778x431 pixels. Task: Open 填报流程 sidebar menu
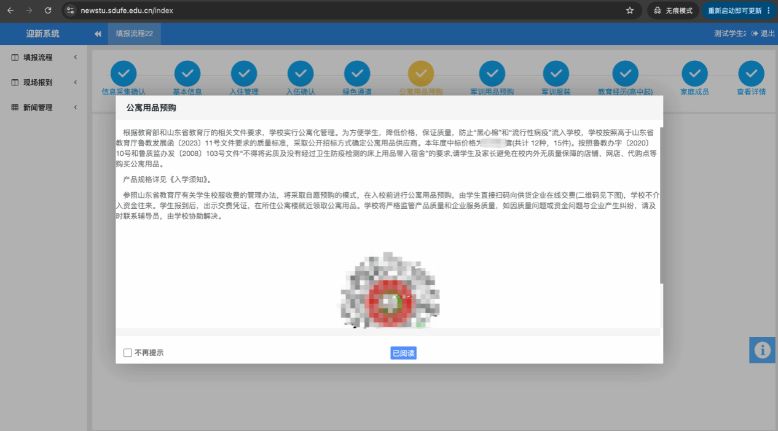[44, 58]
